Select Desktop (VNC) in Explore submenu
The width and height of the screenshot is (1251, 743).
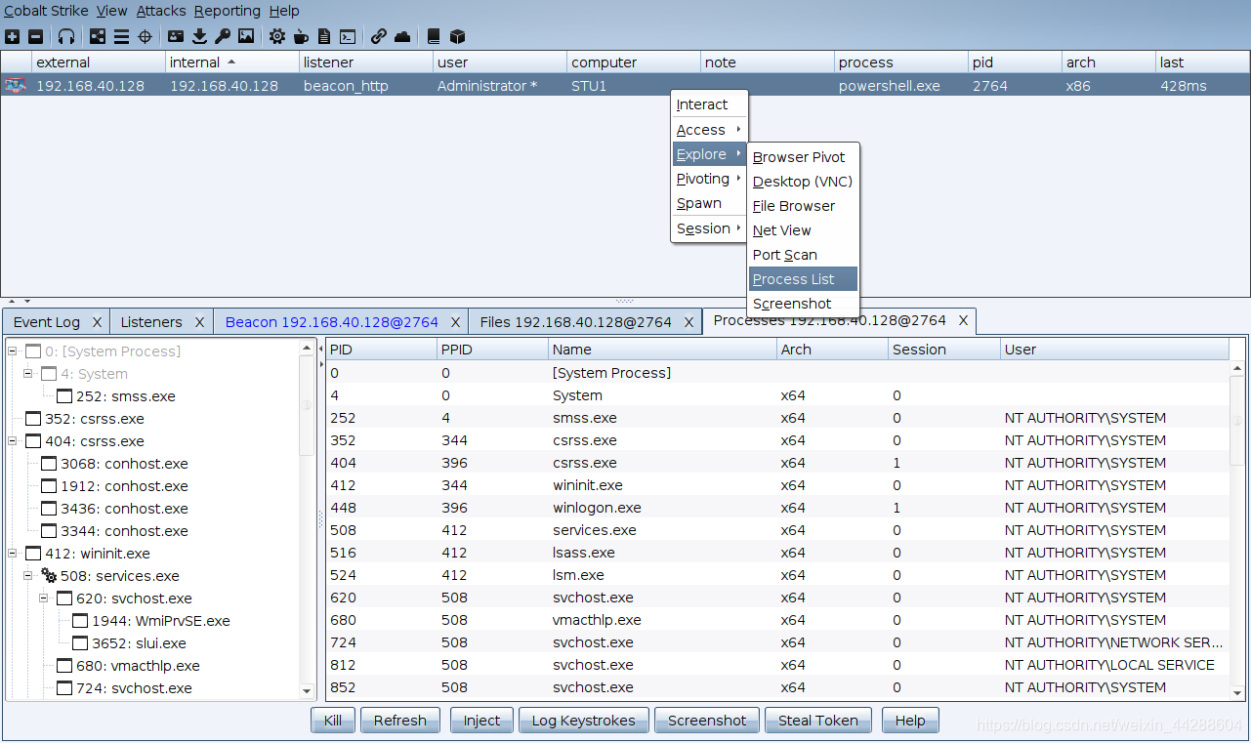[x=804, y=182]
